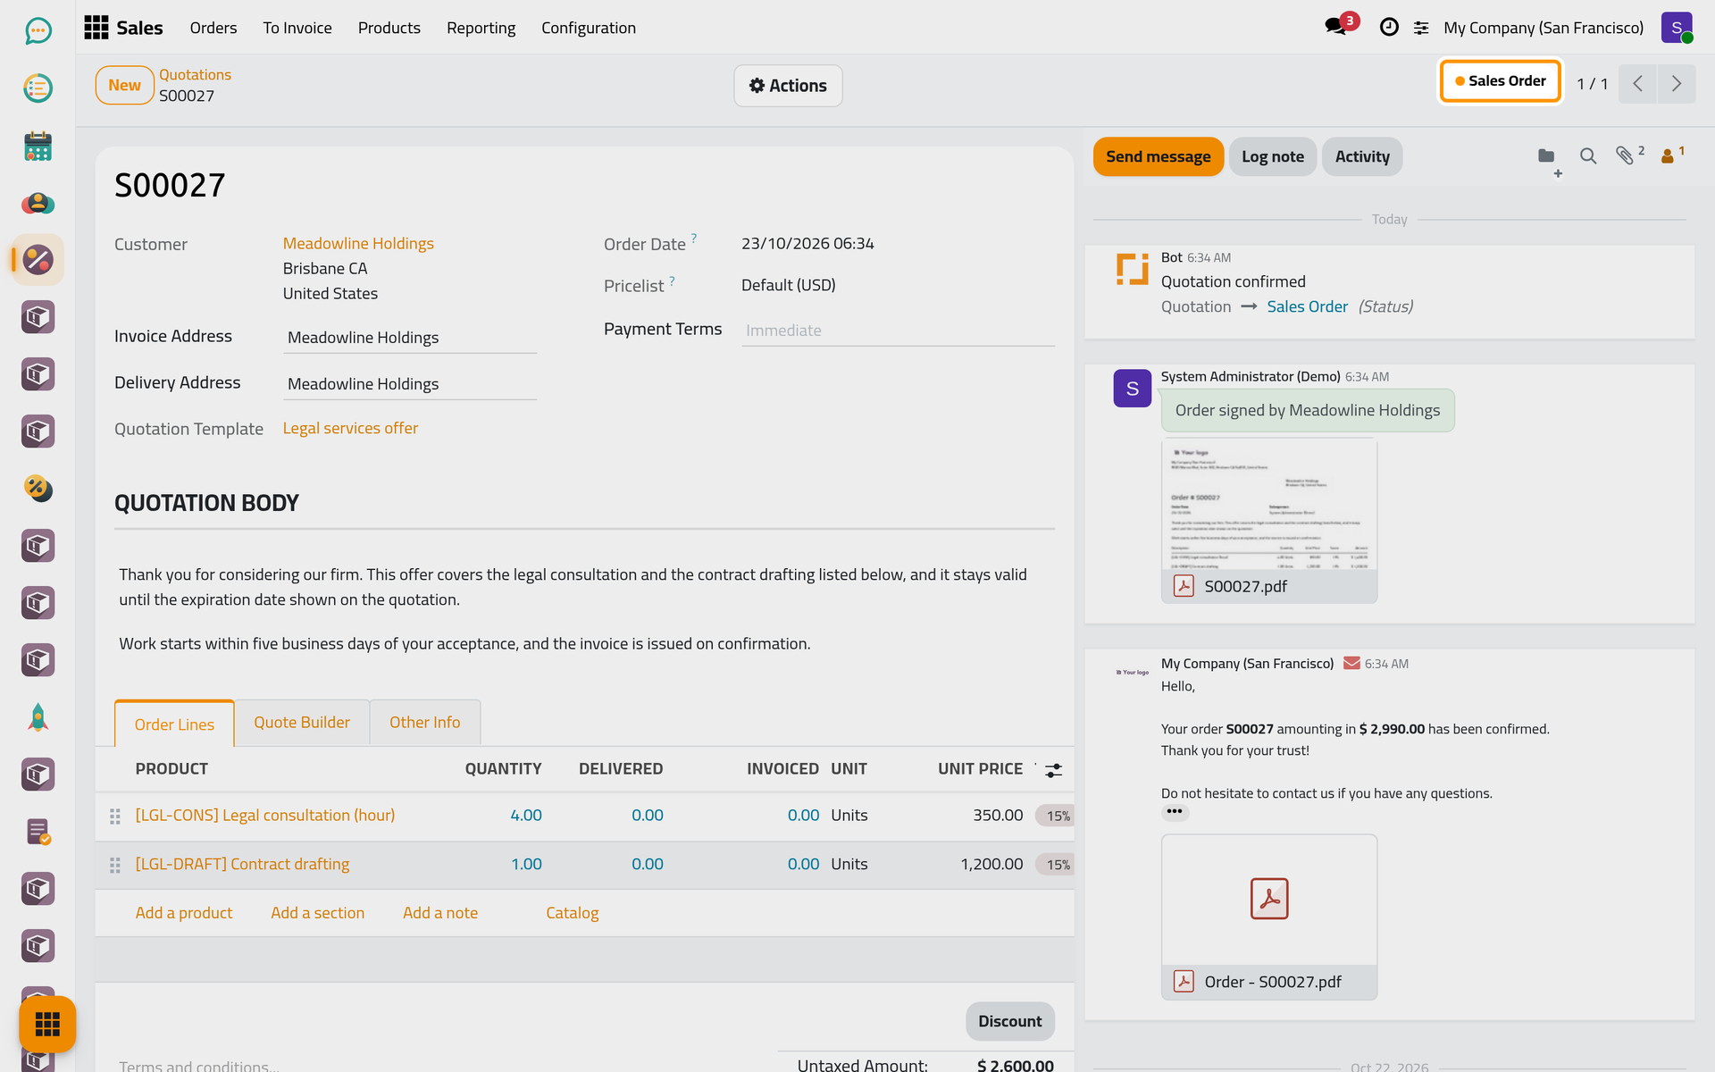This screenshot has height=1072, width=1715.
Task: Click the Add a product link
Action: coord(184,913)
